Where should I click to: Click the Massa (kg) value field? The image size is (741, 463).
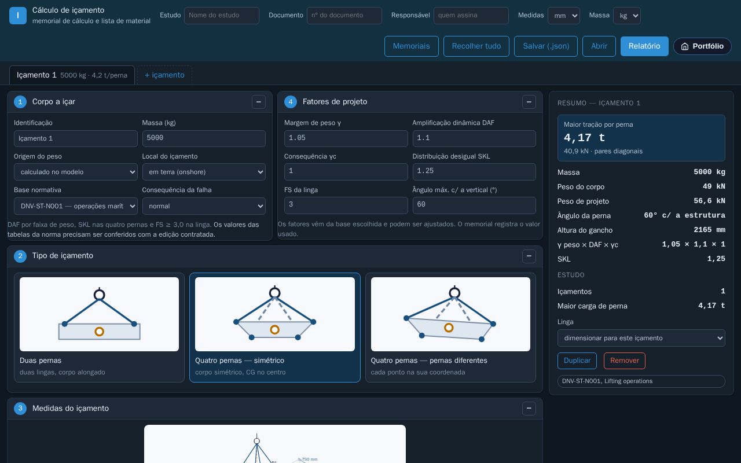(204, 138)
